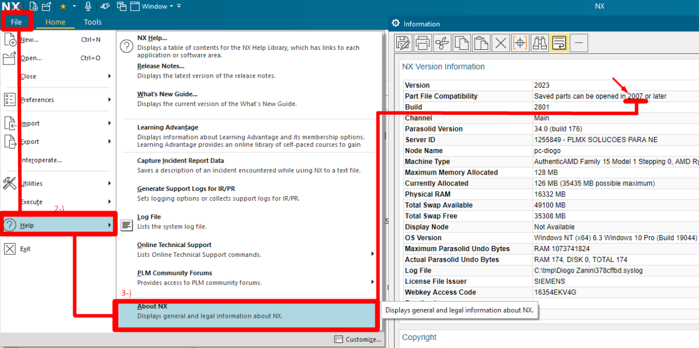Click the binoculars Find icon

(x=540, y=42)
